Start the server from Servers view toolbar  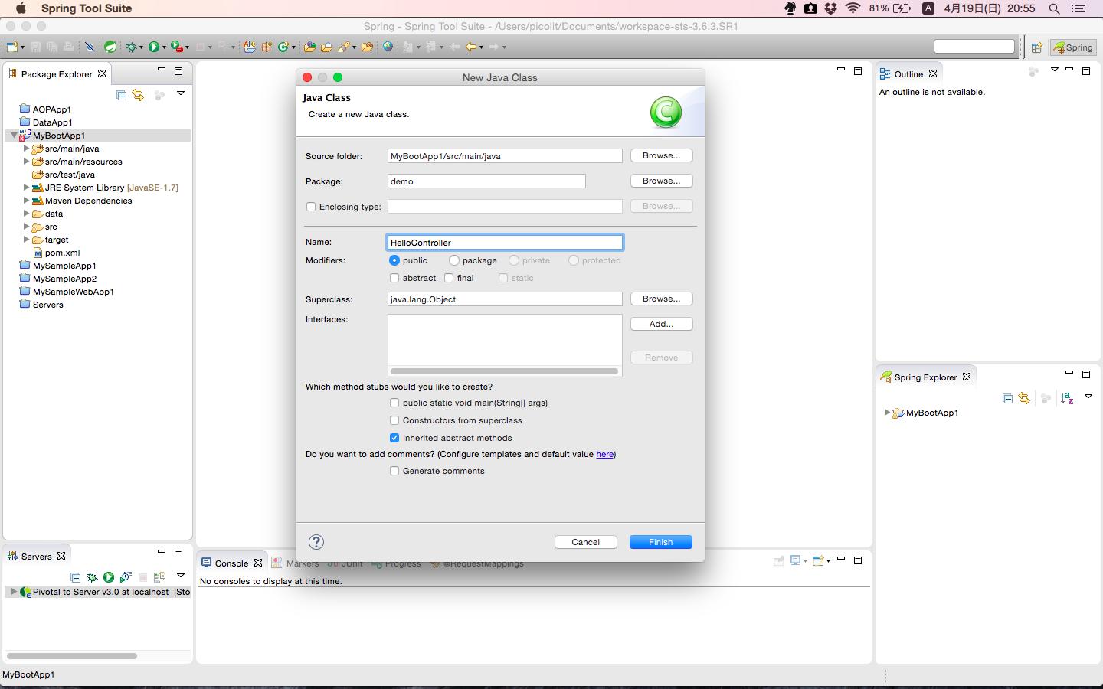click(109, 577)
